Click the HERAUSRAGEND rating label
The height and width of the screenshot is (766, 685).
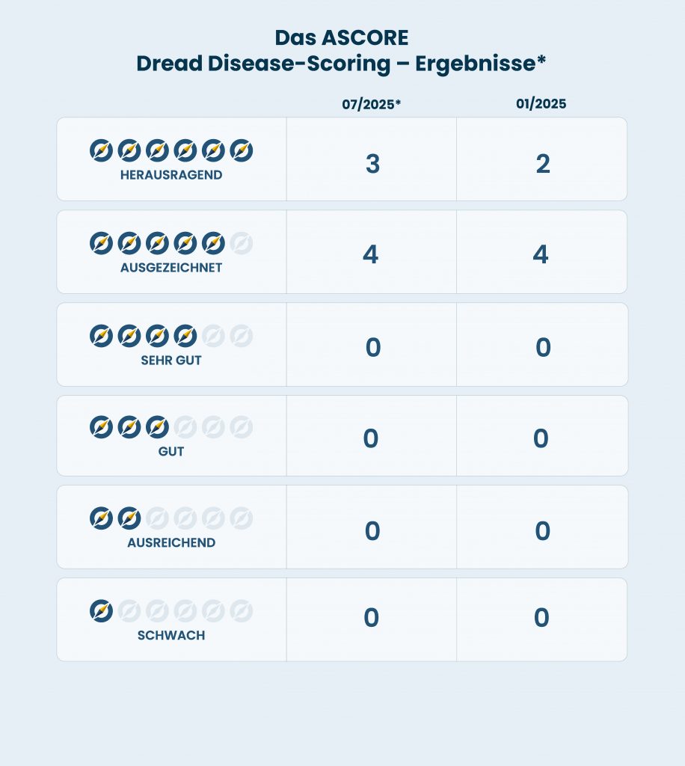[x=171, y=175]
